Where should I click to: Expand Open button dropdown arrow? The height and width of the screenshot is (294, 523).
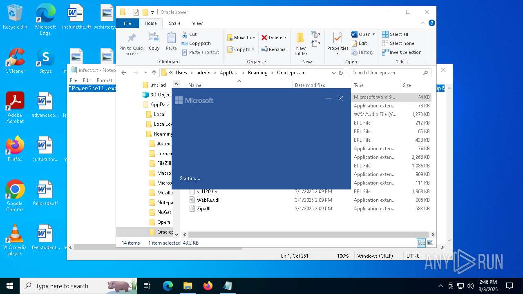[x=373, y=34]
